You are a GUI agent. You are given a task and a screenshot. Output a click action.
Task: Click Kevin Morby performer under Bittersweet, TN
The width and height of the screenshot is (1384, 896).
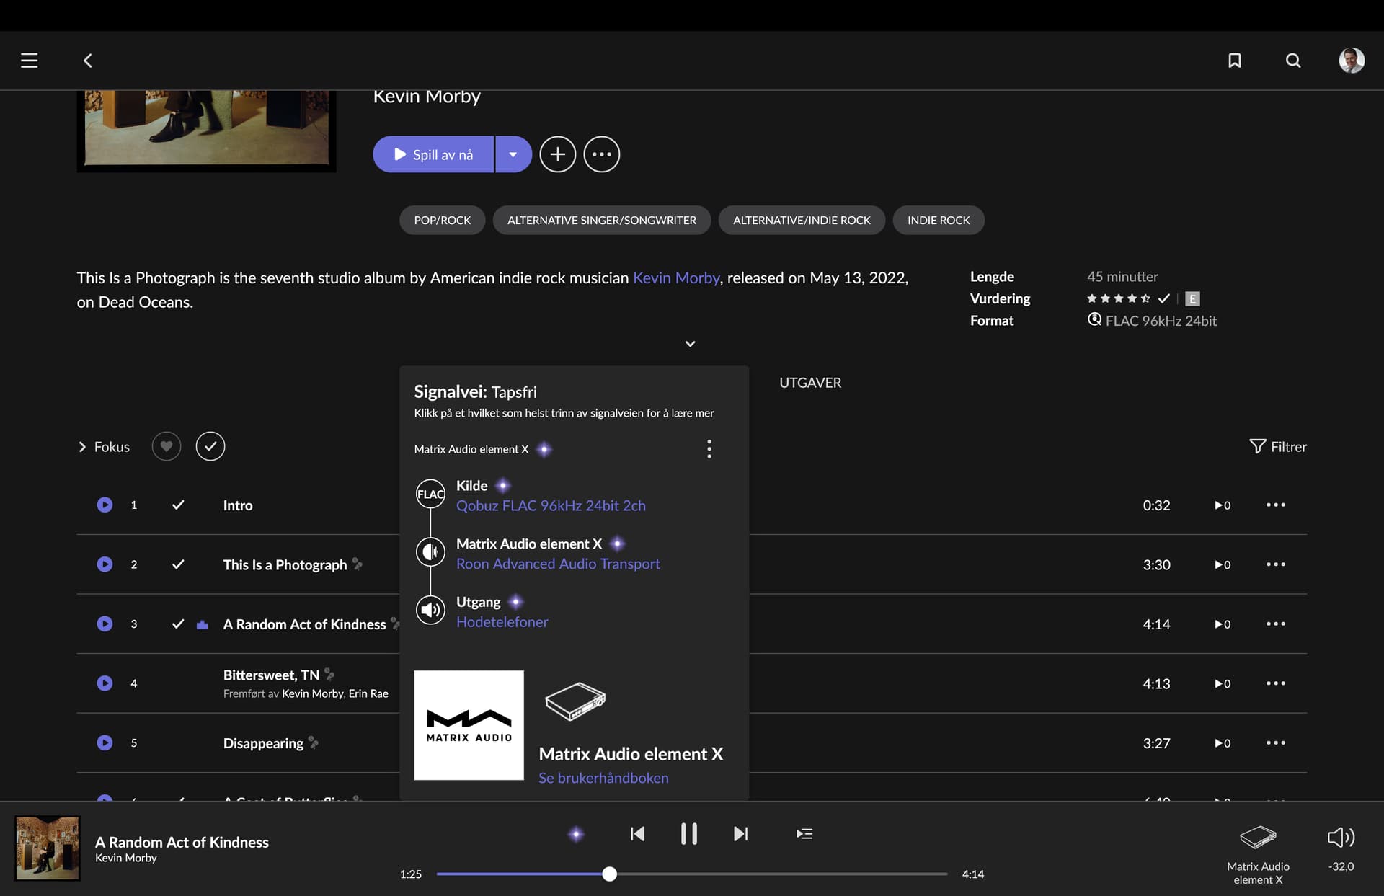click(312, 693)
